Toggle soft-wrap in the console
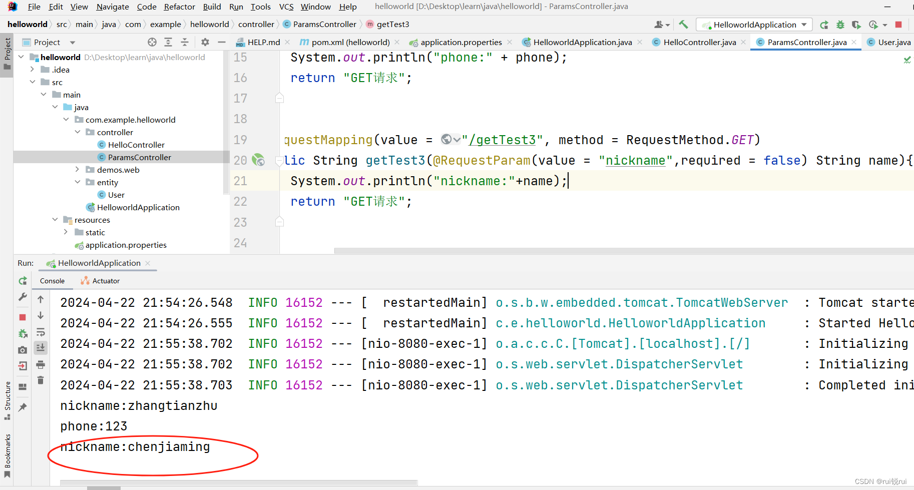 coord(41,332)
